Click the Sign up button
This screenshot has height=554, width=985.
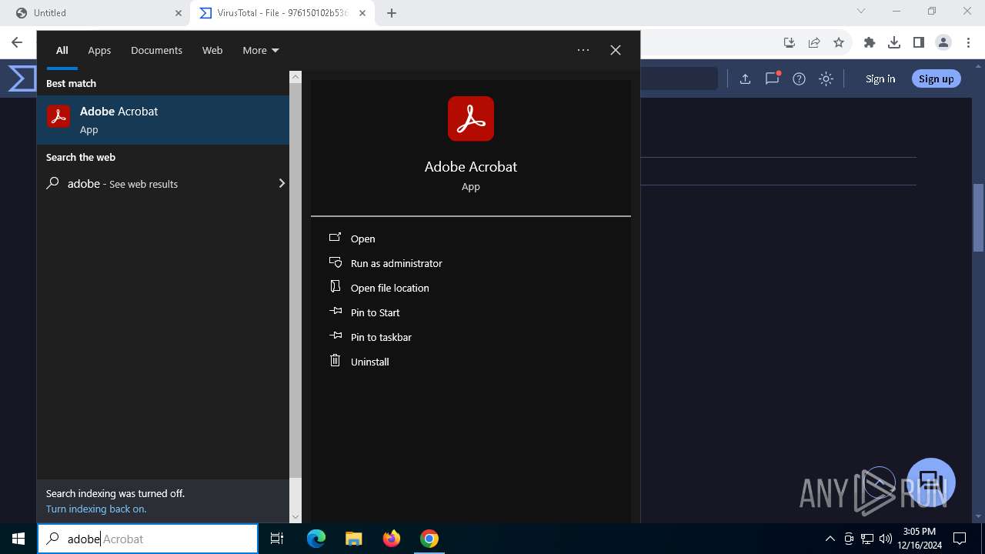(x=937, y=78)
